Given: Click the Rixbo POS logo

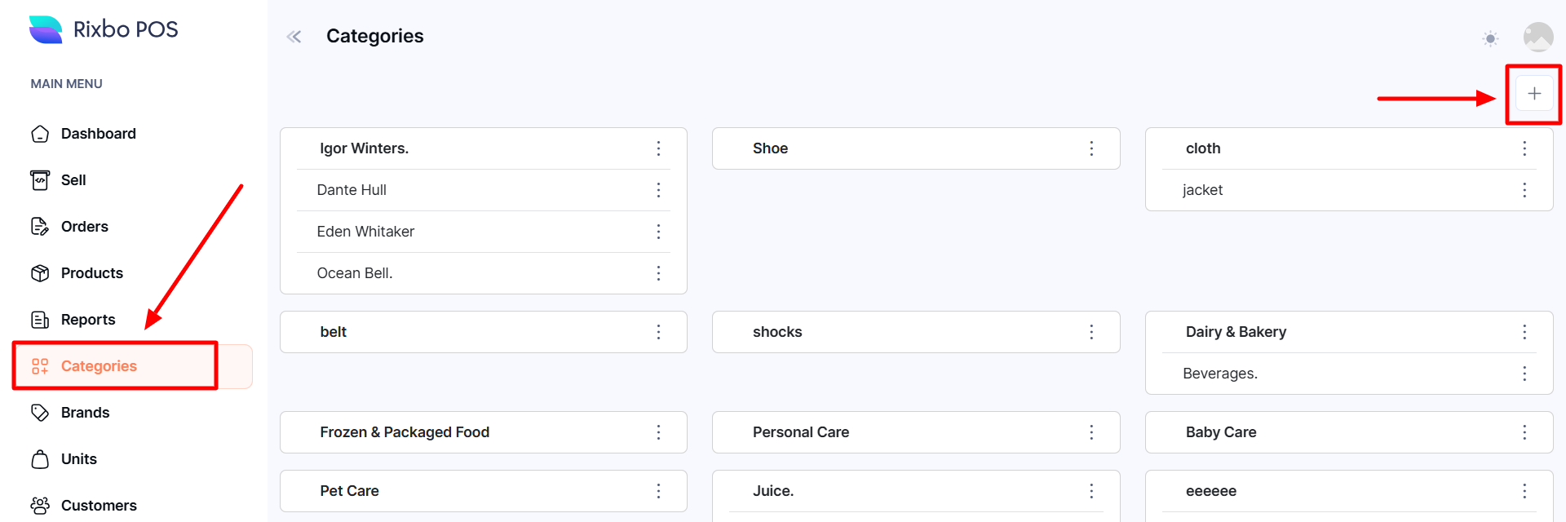Looking at the screenshot, I should point(104,29).
